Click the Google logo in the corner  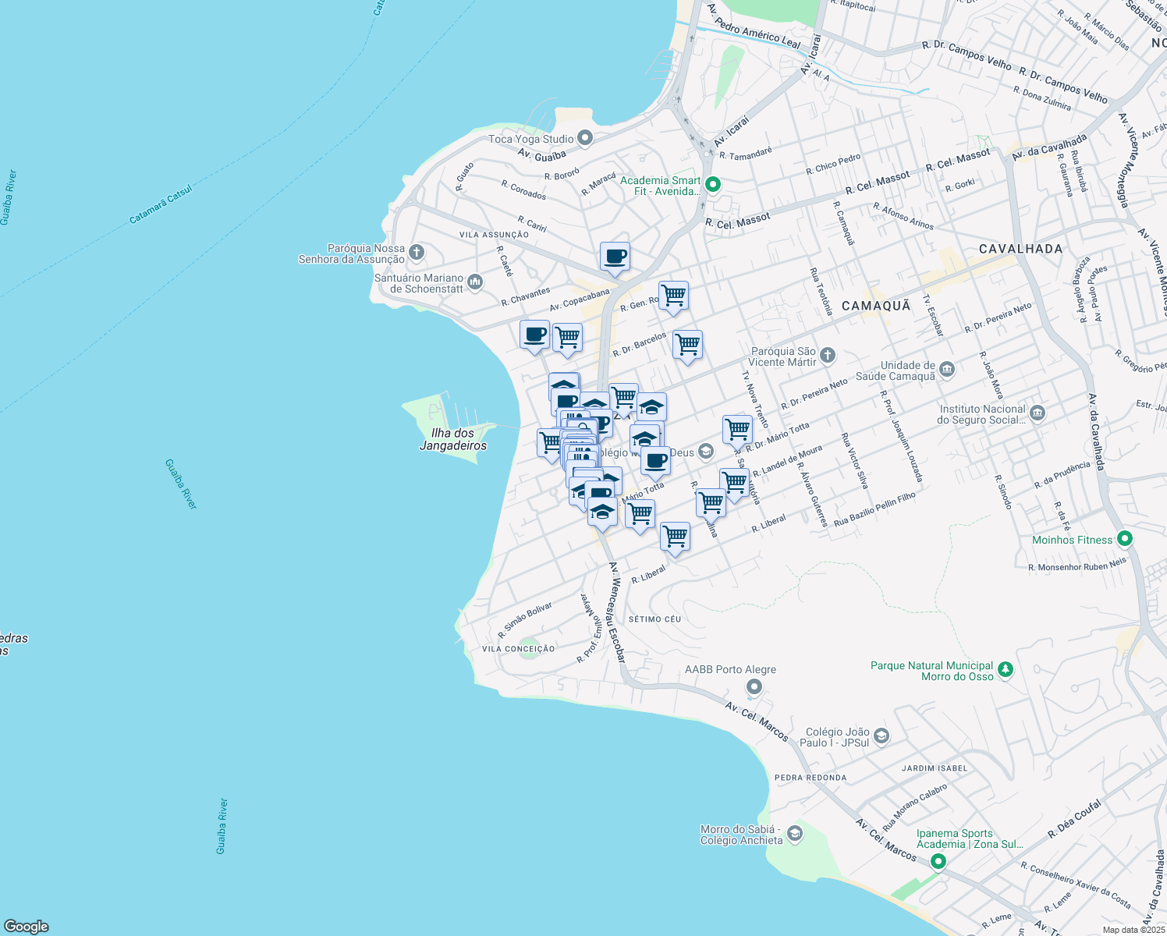point(27,927)
